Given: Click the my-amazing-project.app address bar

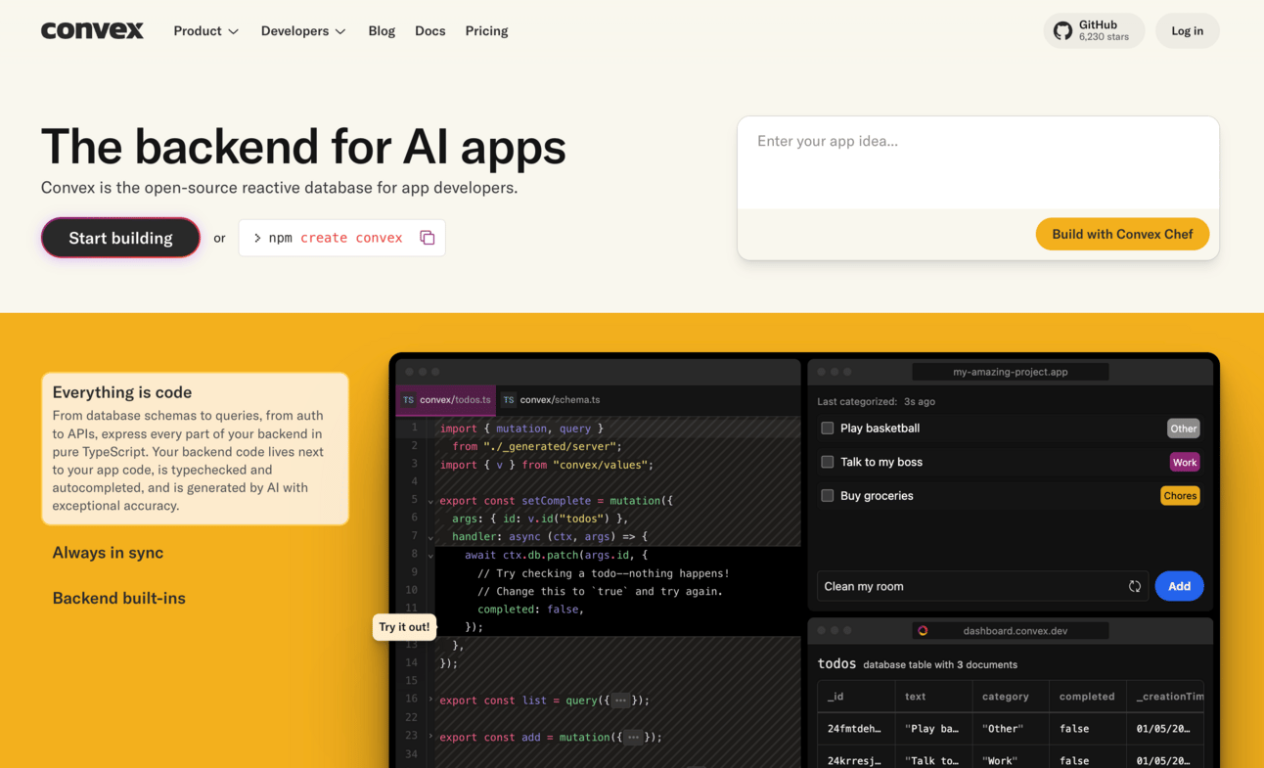Looking at the screenshot, I should (1011, 372).
